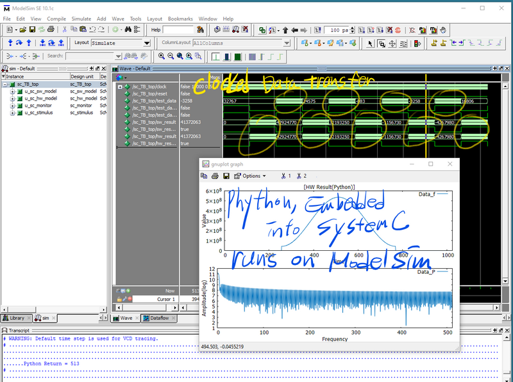Click the Zoom Full magnifier icon
This screenshot has height=382, width=513.
point(180,56)
